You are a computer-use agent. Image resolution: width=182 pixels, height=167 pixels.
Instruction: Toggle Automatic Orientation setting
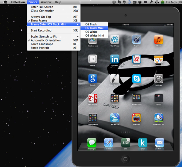click(45, 40)
